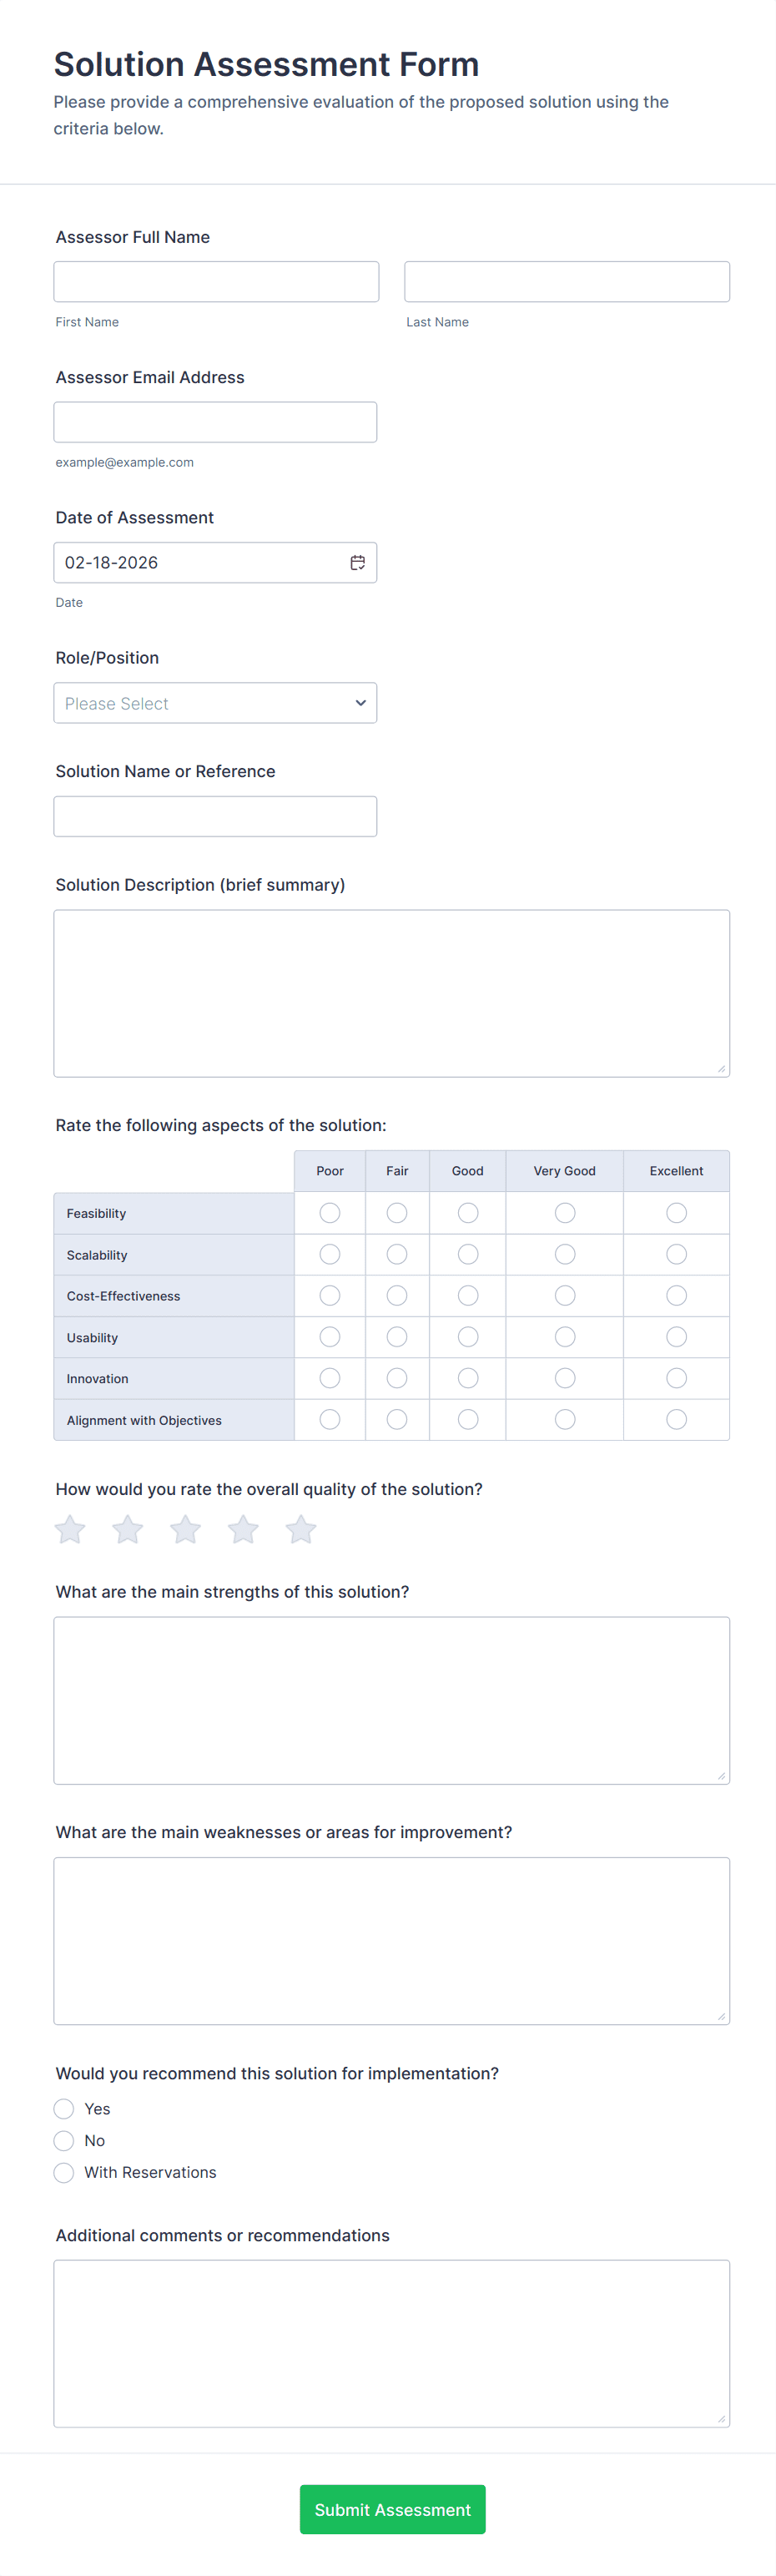Click the first rating star

tap(70, 1529)
